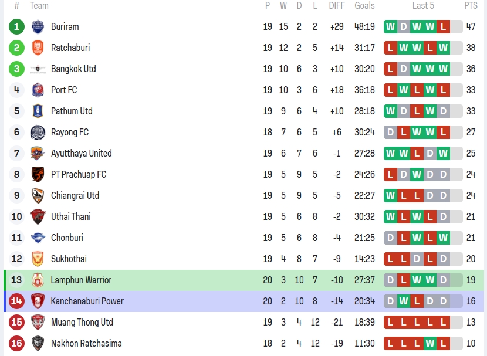Click the Pathum Utd crest icon
This screenshot has width=487, height=356.
pos(38,111)
